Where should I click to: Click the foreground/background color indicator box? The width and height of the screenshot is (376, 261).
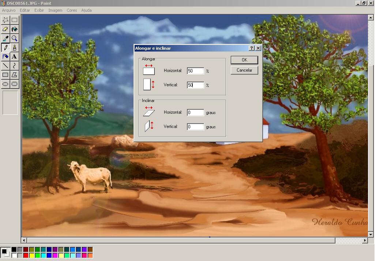pyautogui.click(x=5, y=253)
